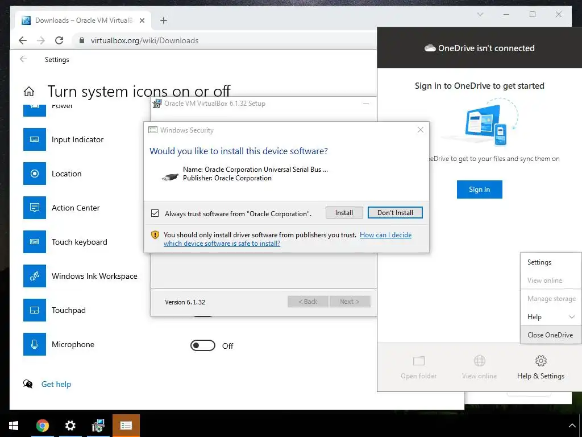Click the 'Windows Ink Workspace' label
Screen dimensions: 582x437
94,276
